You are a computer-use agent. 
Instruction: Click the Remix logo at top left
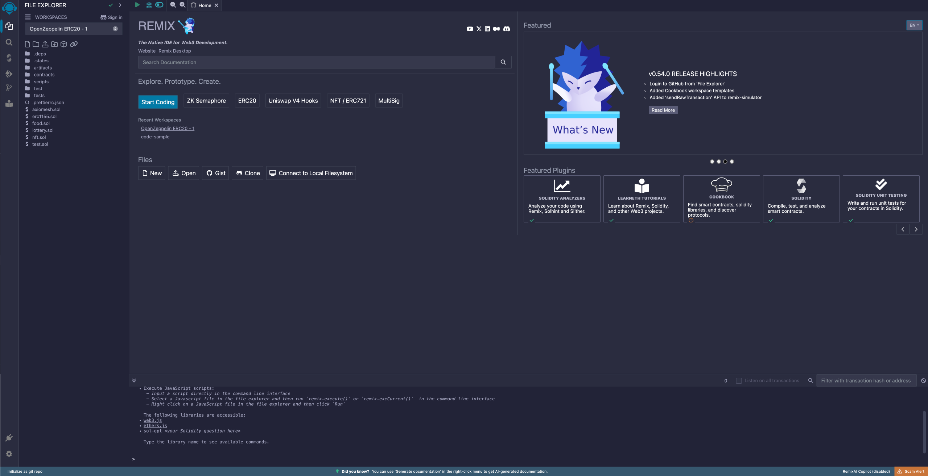click(9, 8)
